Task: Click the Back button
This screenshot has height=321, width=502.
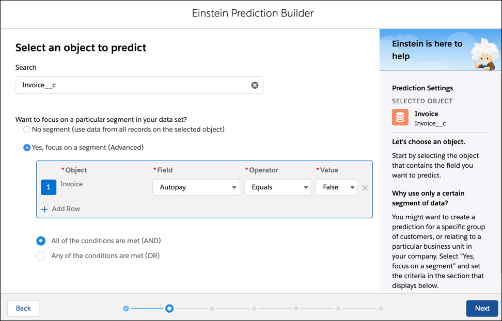Action: coord(23,308)
